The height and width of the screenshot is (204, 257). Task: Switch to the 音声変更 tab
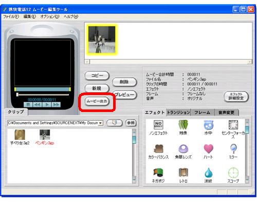226,113
